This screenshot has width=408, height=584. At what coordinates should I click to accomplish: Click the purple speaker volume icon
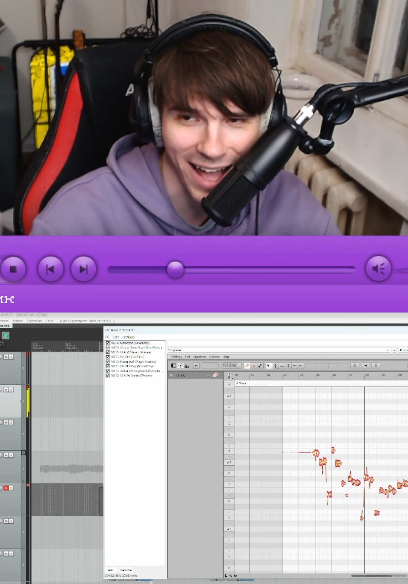[x=378, y=268]
